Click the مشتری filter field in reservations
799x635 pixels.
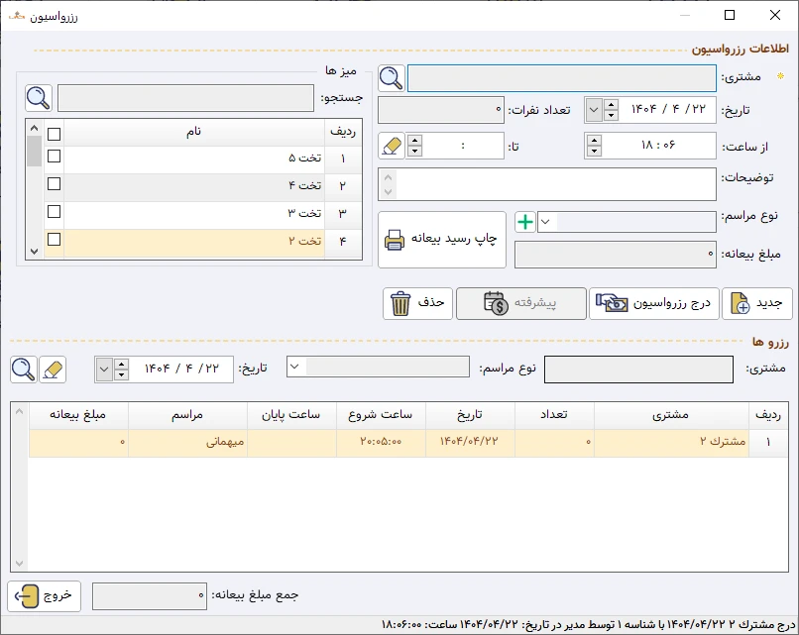638,370
